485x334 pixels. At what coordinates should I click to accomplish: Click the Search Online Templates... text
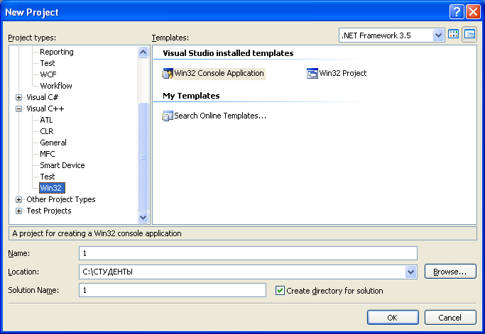[220, 116]
